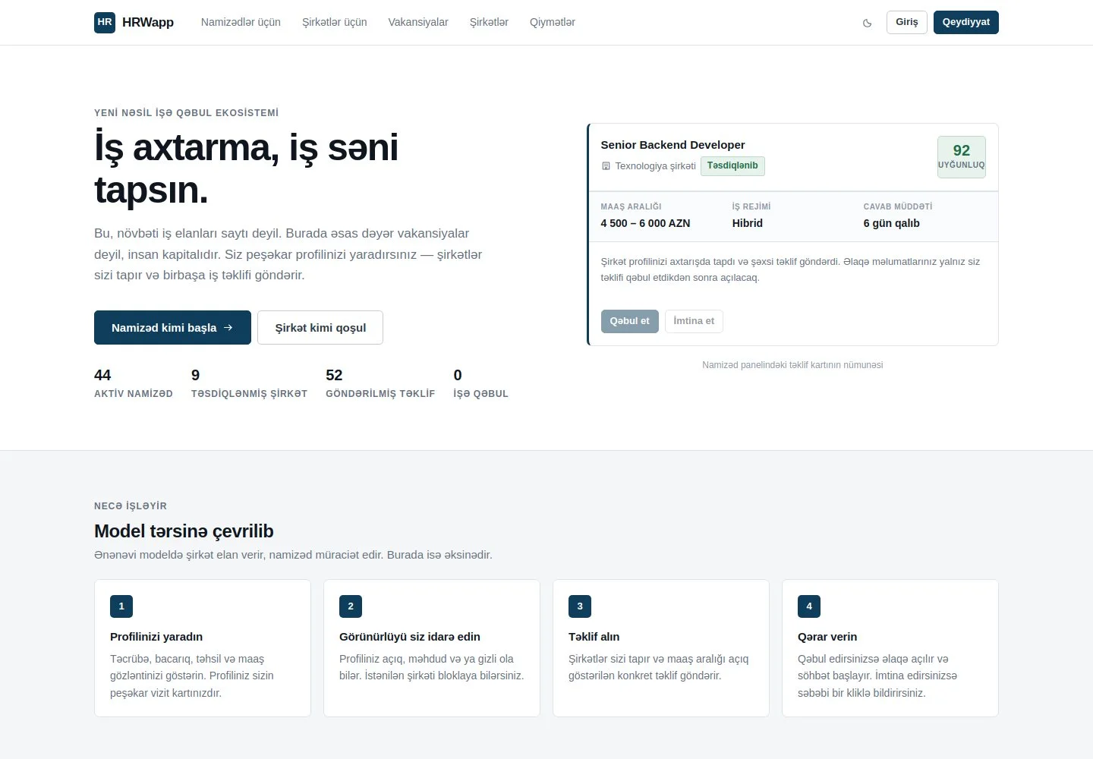Open Namizədlər üçün menu item
This screenshot has height=759, width=1093.
(x=241, y=22)
